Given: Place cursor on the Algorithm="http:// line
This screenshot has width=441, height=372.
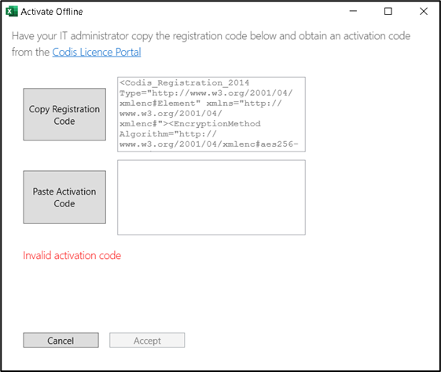Looking at the screenshot, I should 168,134.
